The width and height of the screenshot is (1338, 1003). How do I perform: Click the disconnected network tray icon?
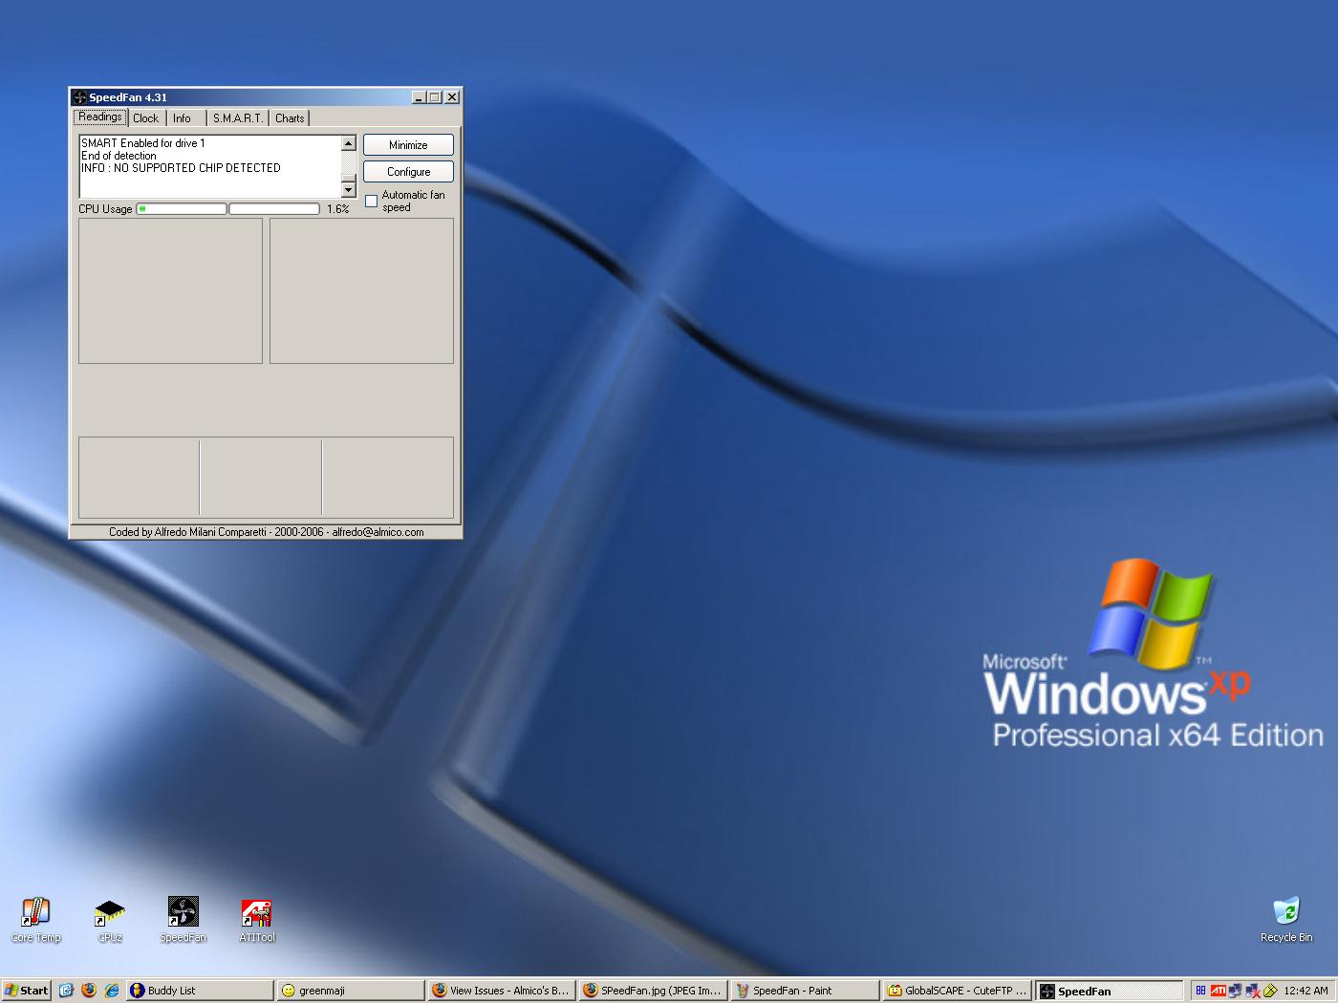(x=1252, y=991)
